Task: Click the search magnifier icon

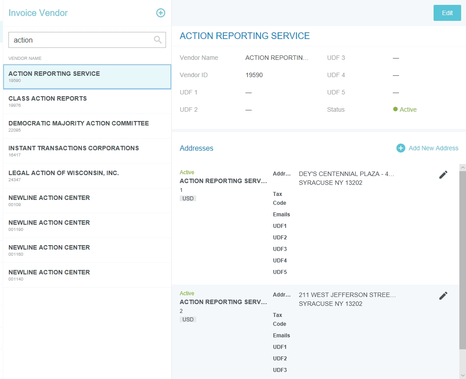Action: pos(158,40)
